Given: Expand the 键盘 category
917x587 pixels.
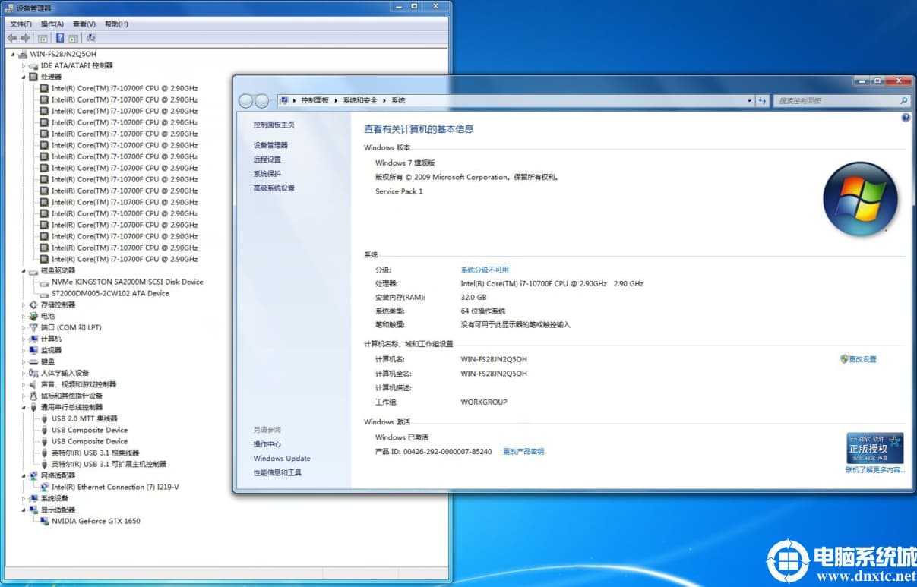Looking at the screenshot, I should (24, 361).
